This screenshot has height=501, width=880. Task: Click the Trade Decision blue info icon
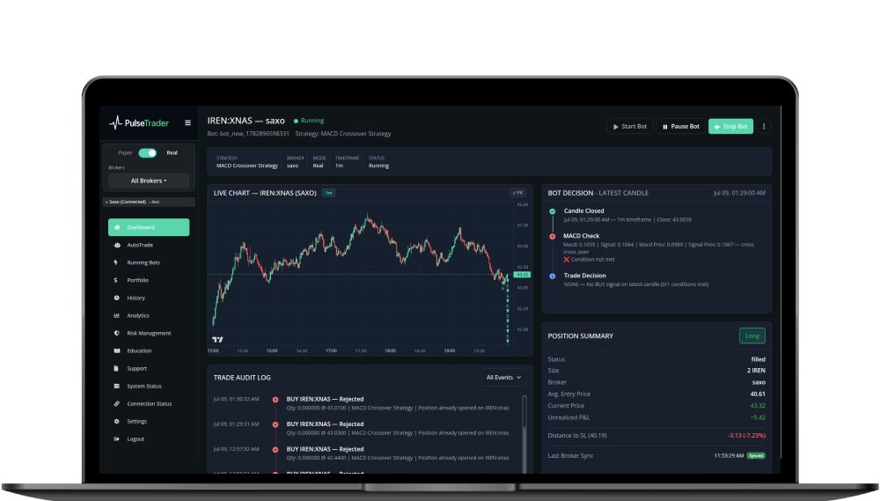[553, 276]
